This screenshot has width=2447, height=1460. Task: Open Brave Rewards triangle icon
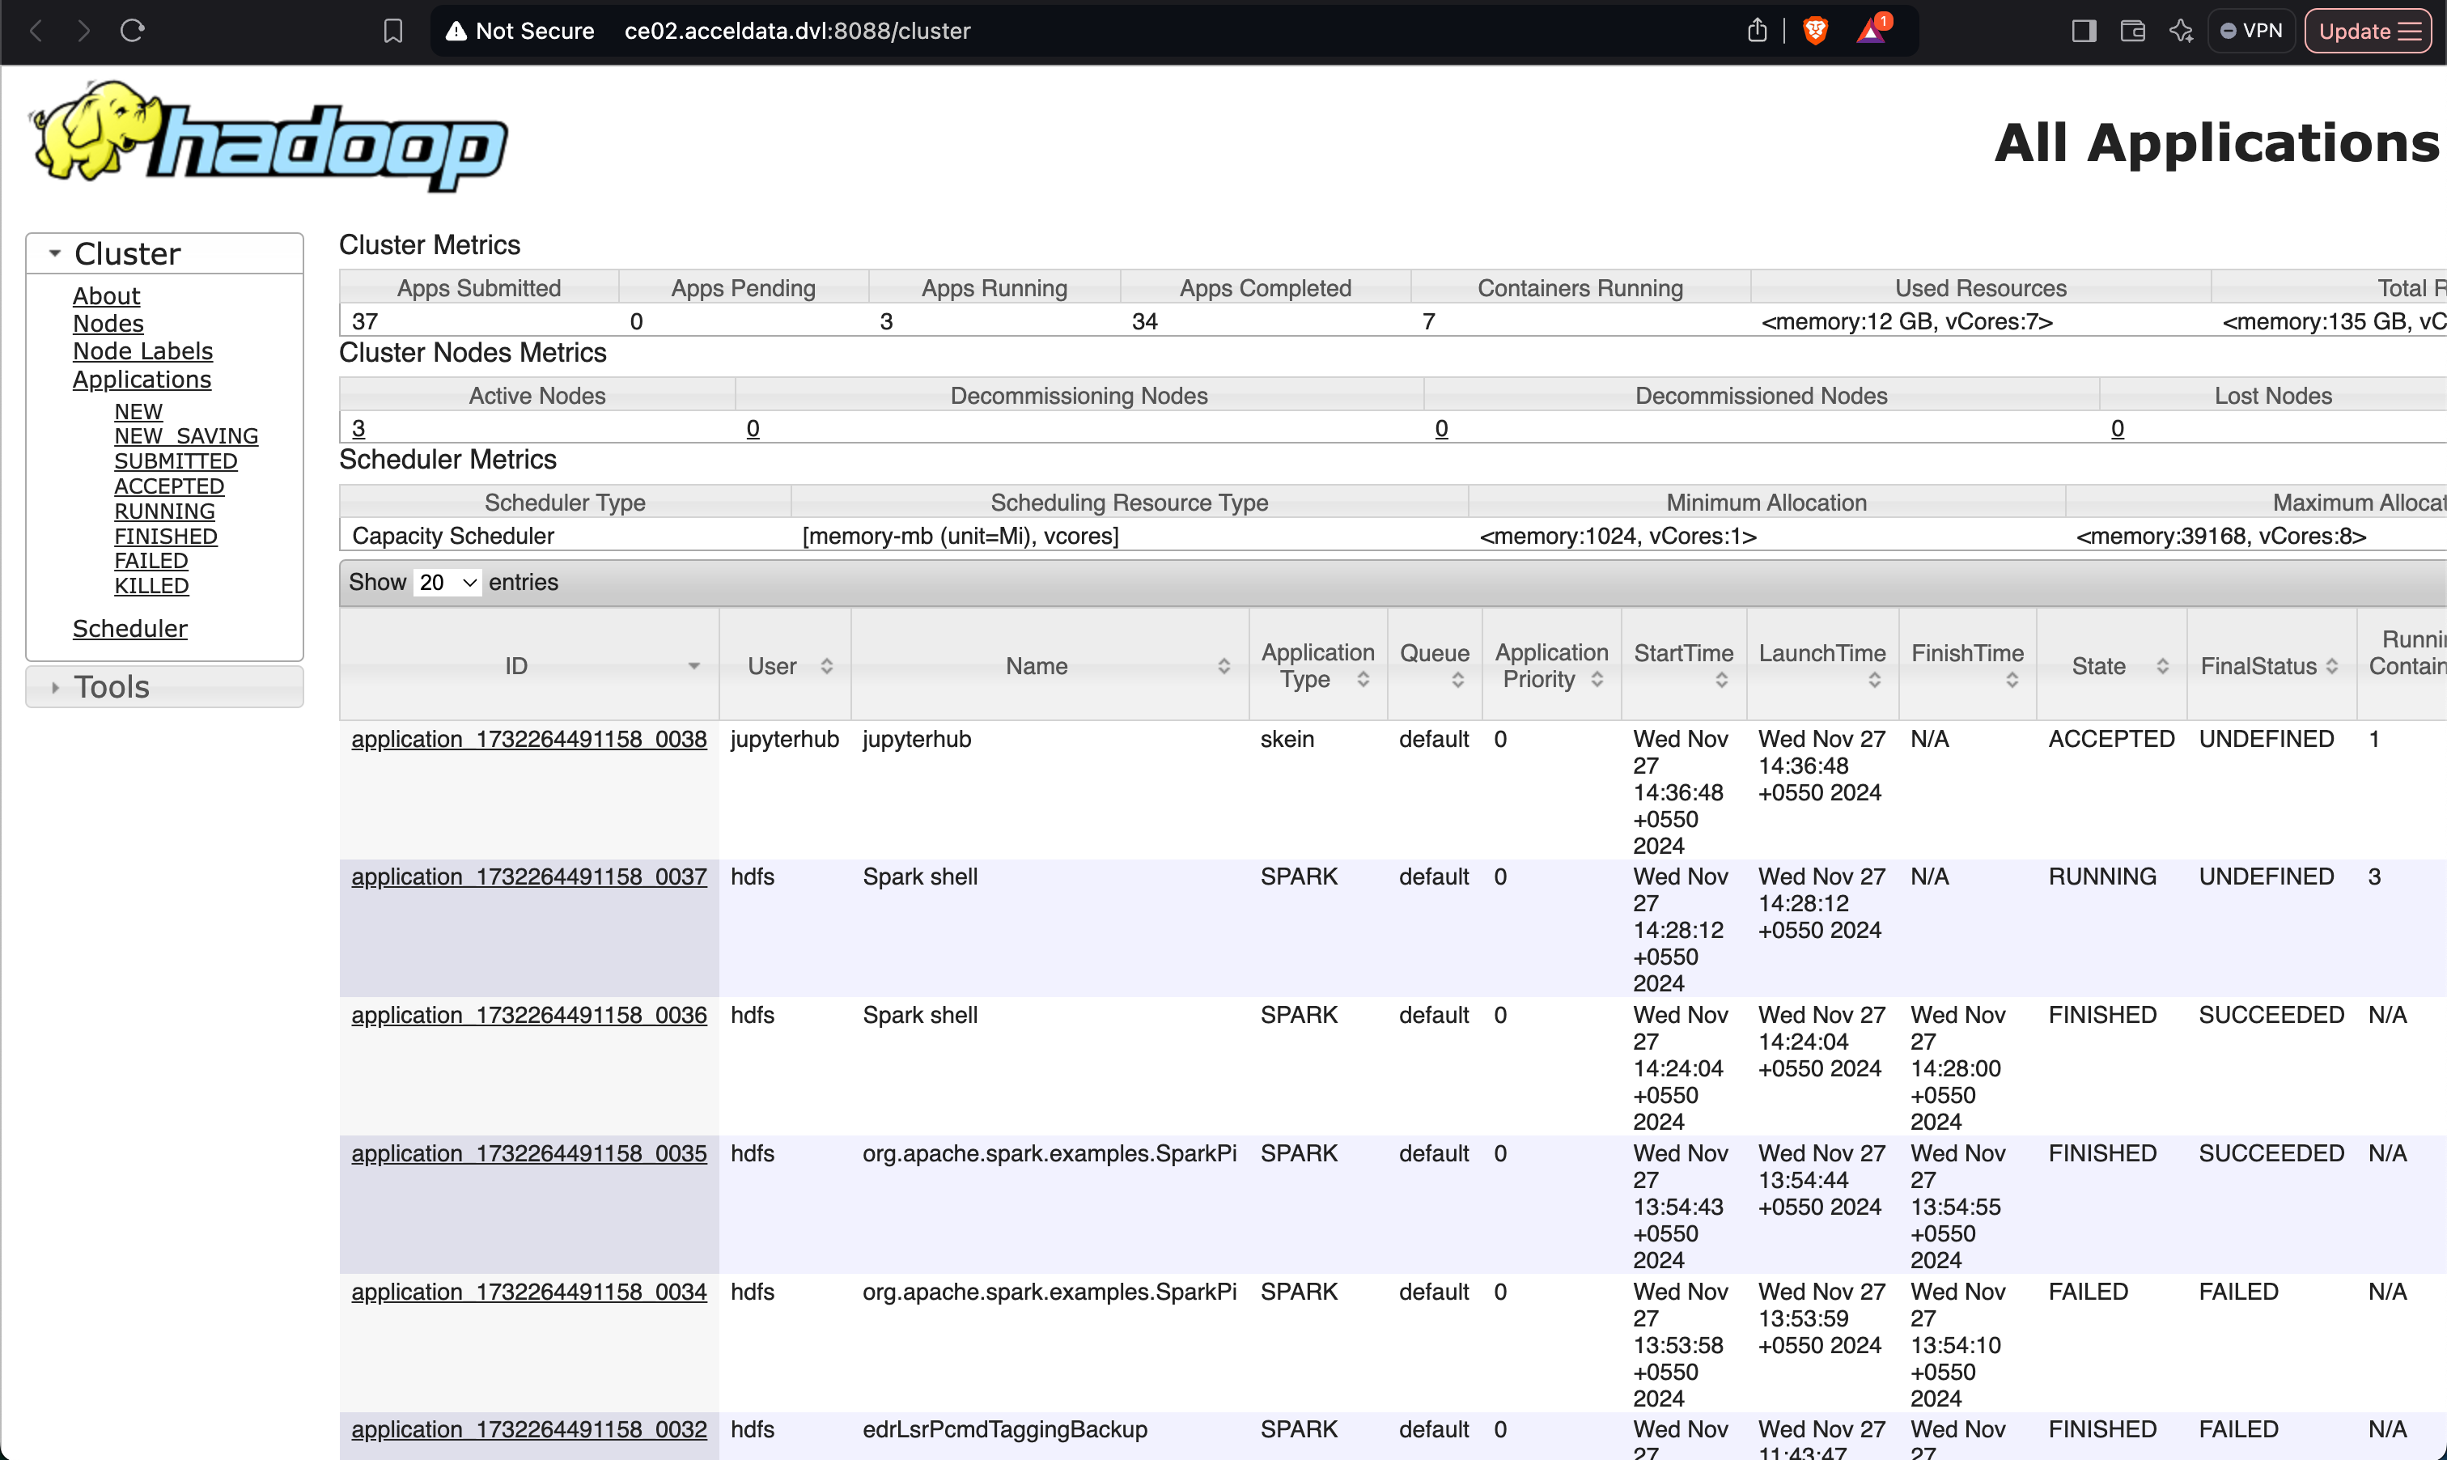[x=1871, y=31]
